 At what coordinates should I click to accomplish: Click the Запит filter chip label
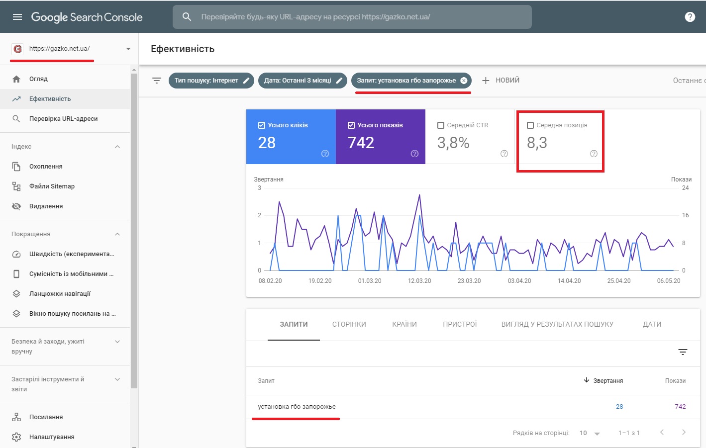406,81
